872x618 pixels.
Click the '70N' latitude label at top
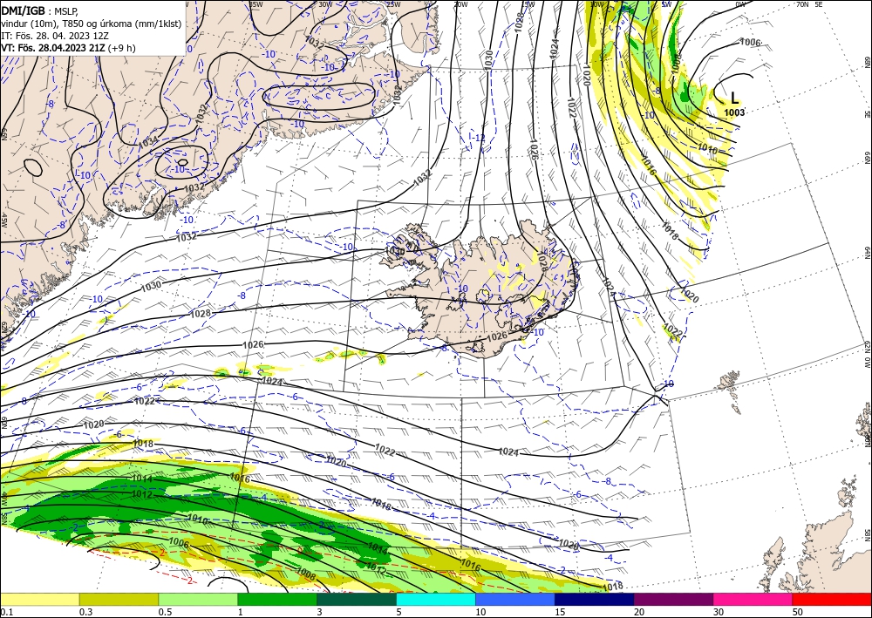[x=802, y=4]
